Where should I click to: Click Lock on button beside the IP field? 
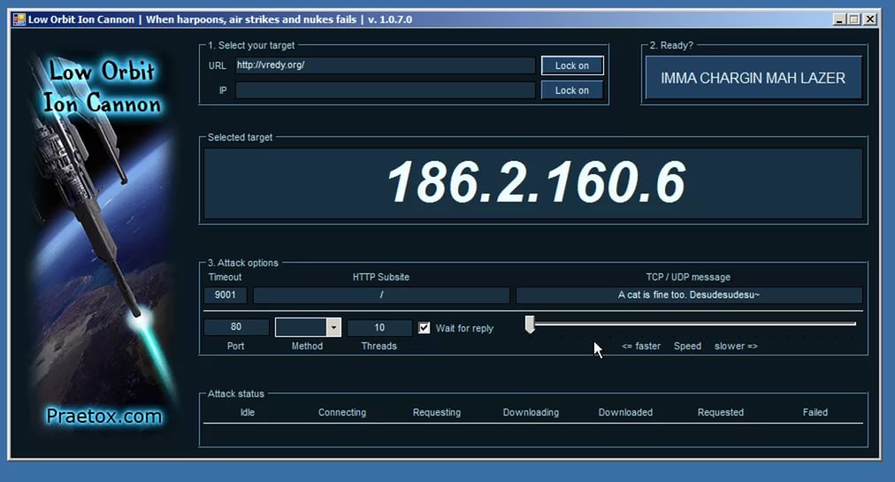coord(572,90)
